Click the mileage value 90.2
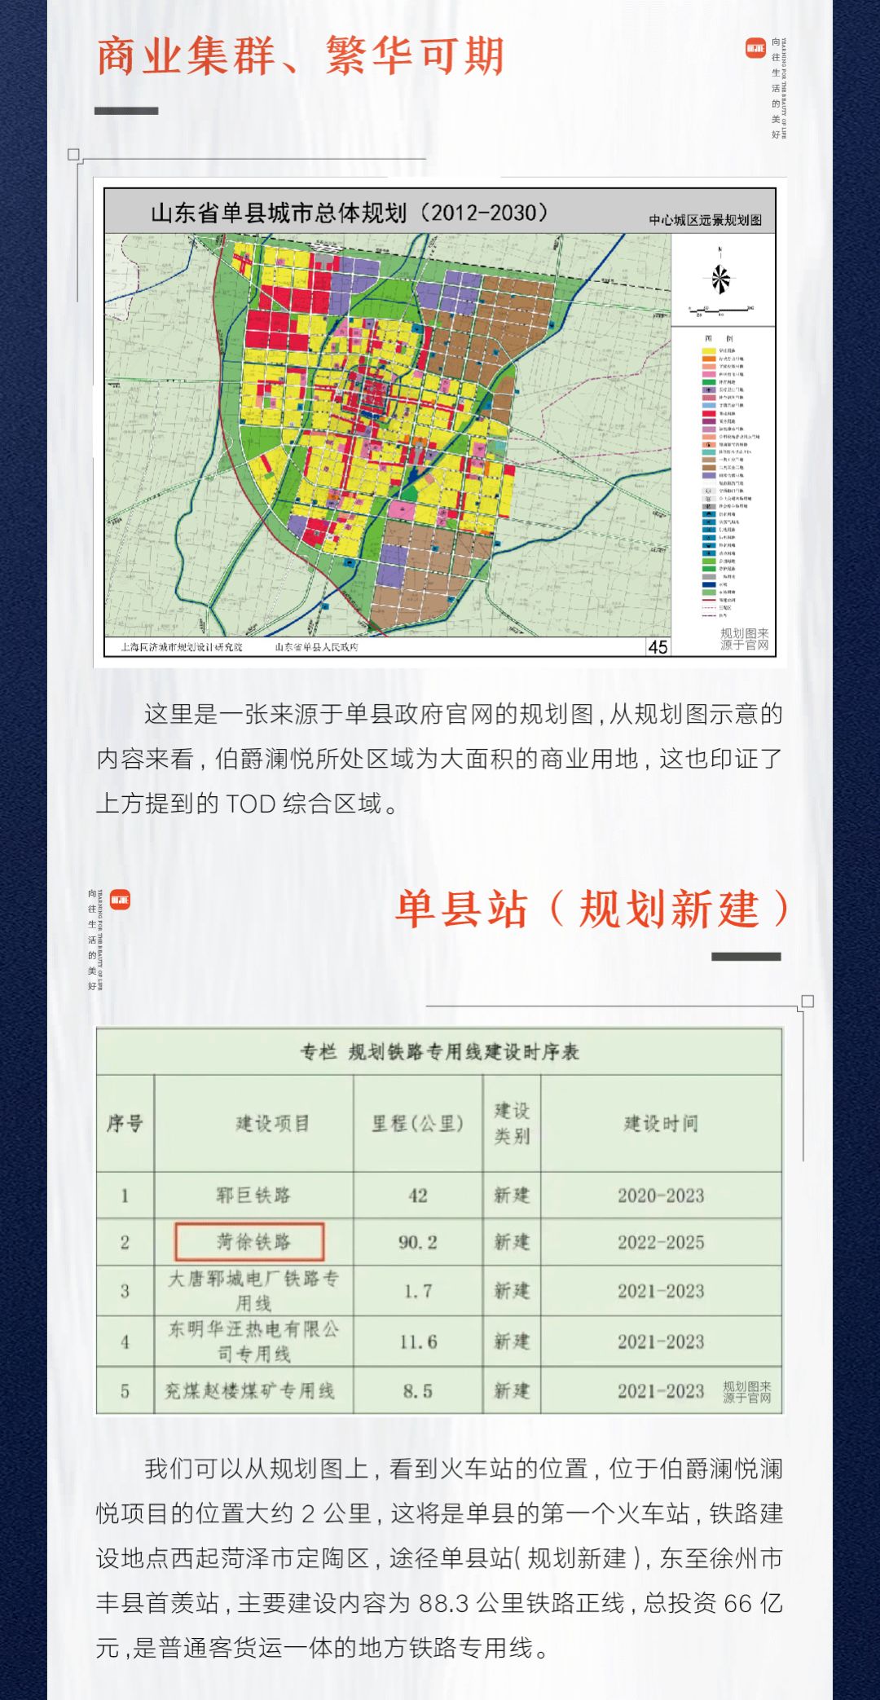 point(418,1242)
